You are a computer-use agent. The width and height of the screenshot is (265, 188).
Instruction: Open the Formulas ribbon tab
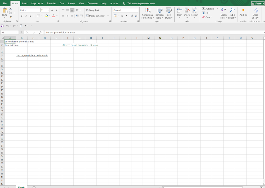51,3
